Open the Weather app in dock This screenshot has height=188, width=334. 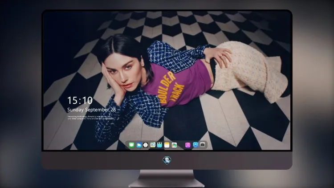[139, 145]
